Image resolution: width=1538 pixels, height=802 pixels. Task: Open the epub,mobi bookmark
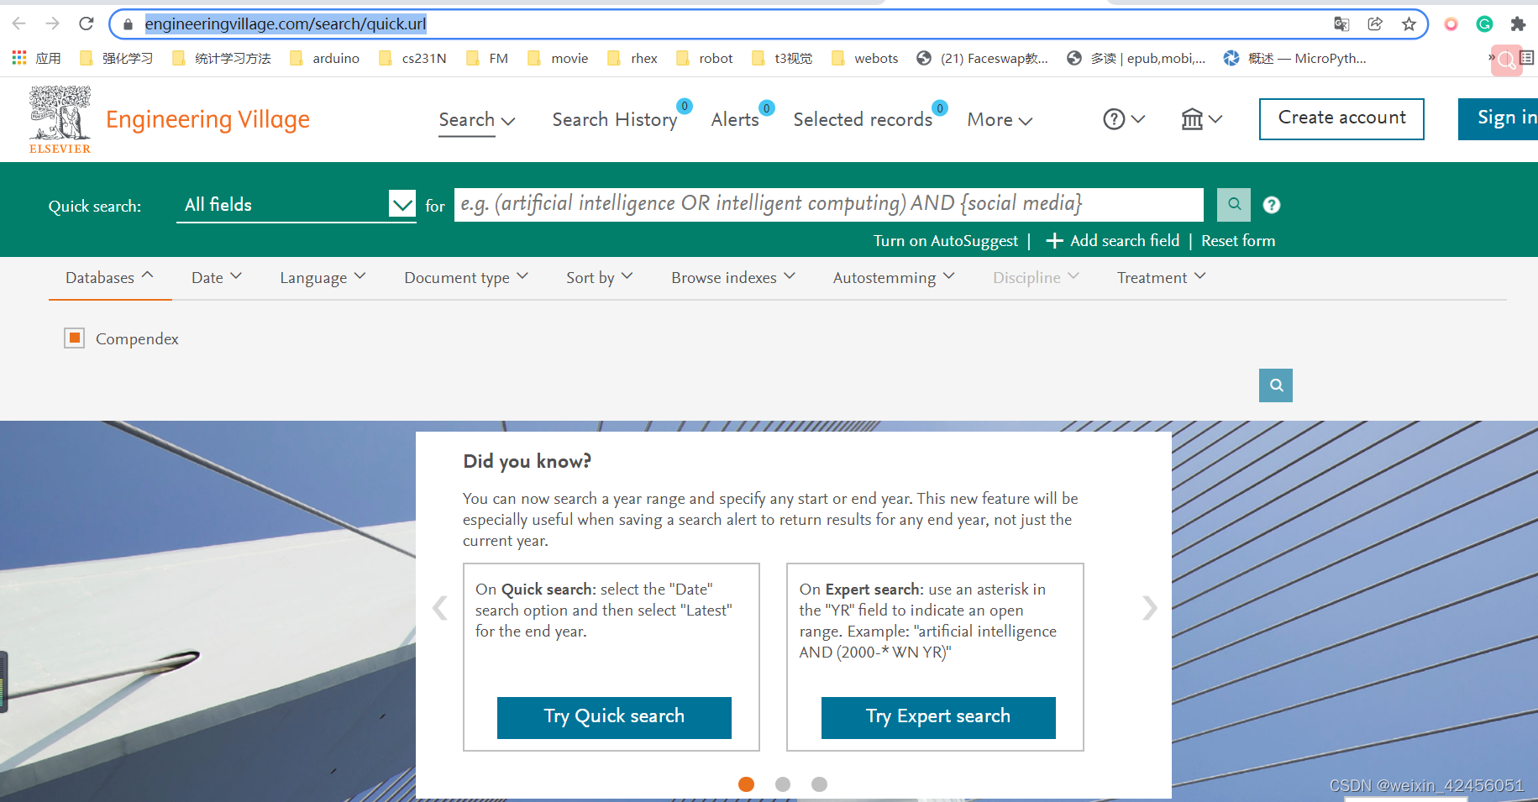(x=1136, y=58)
